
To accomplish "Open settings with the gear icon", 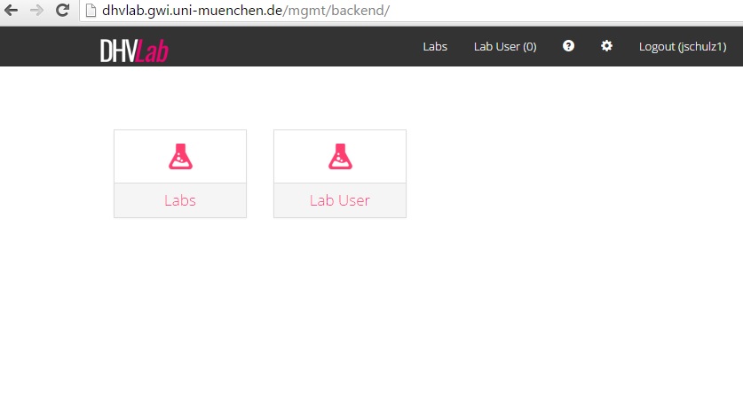I will pyautogui.click(x=606, y=46).
